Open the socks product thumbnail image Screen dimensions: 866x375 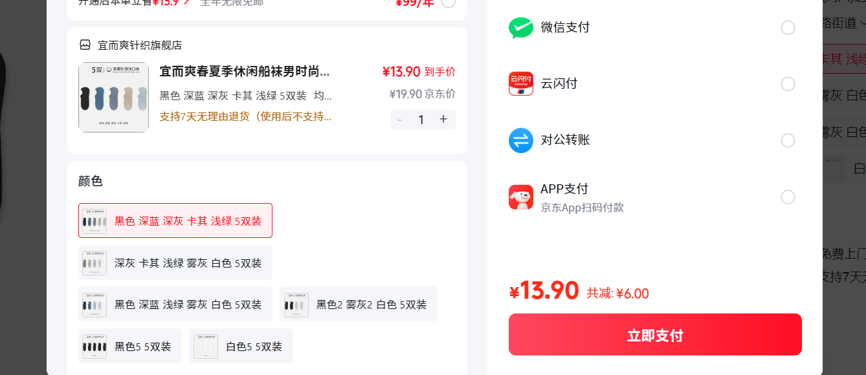tap(114, 97)
